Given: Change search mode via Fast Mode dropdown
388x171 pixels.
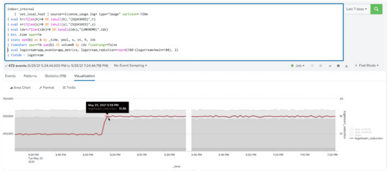Looking at the screenshot, I should click(x=367, y=66).
